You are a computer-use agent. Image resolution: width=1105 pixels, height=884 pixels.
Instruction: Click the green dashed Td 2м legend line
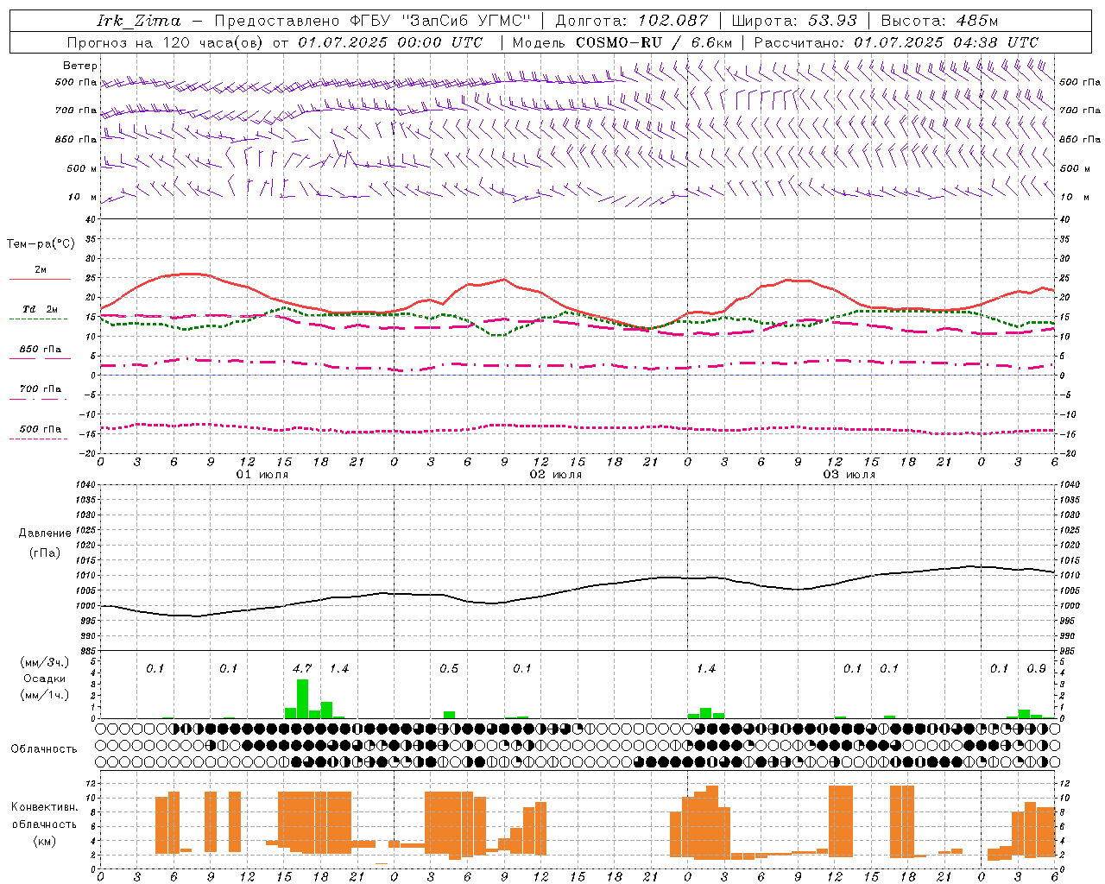pos(38,319)
